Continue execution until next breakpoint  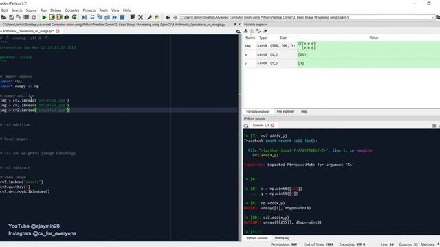(115, 17)
